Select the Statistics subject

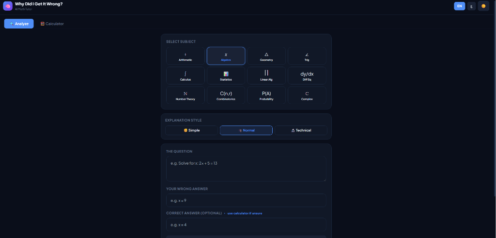coord(226,76)
